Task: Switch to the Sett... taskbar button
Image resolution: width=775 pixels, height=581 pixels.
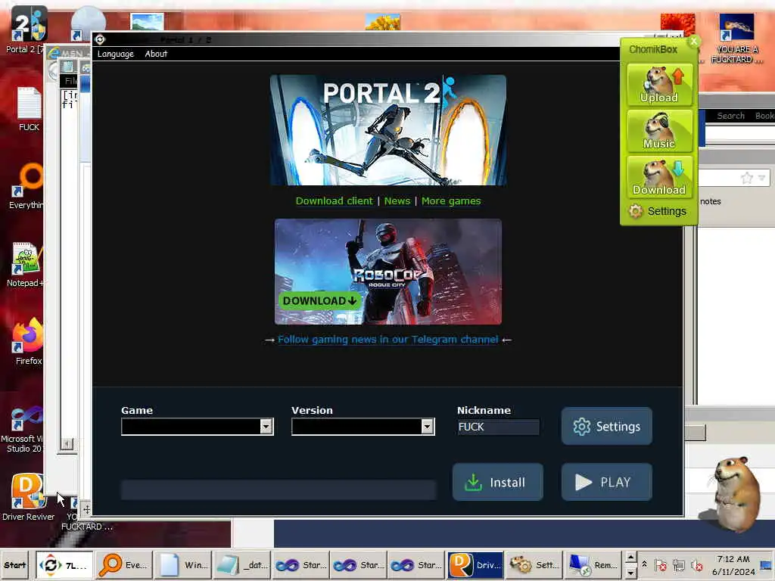Action: 534,565
